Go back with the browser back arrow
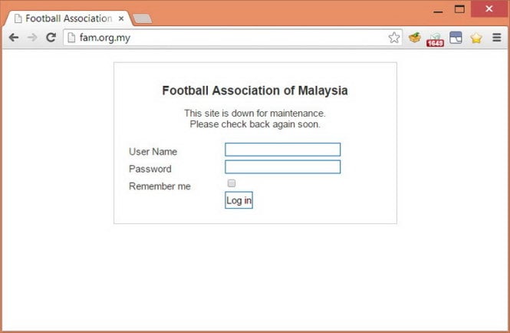This screenshot has height=333, width=510. (x=14, y=38)
